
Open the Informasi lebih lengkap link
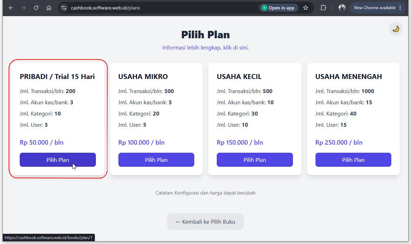[x=205, y=48]
